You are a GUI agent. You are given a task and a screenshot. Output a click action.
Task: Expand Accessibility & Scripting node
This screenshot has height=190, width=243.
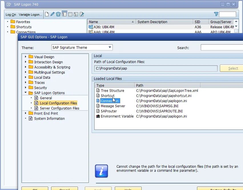point(26,67)
